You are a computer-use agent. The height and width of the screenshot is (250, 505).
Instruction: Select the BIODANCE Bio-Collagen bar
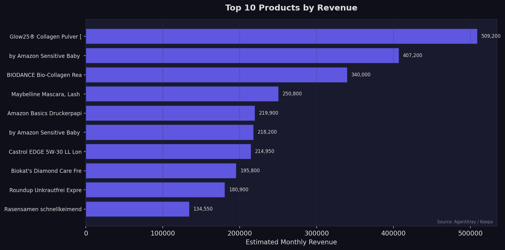tap(216, 75)
